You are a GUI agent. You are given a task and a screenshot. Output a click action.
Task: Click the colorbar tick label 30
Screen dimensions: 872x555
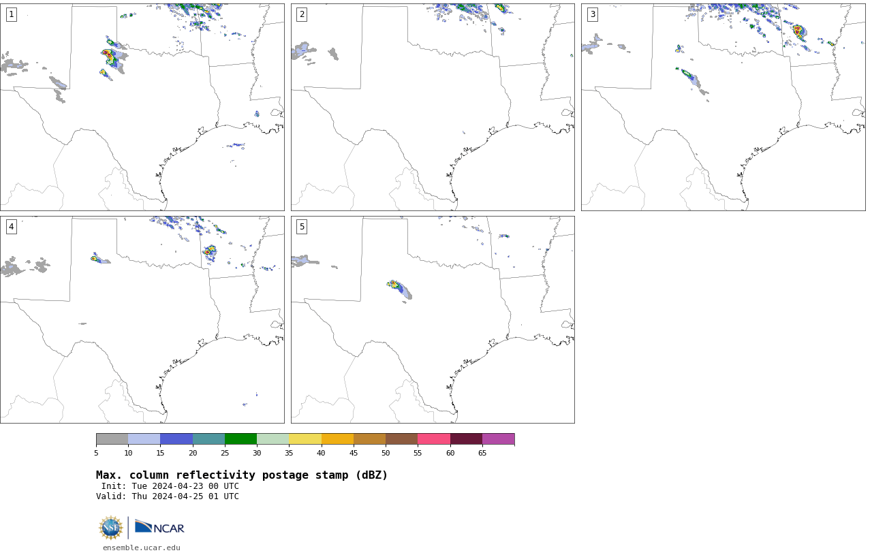257,454
